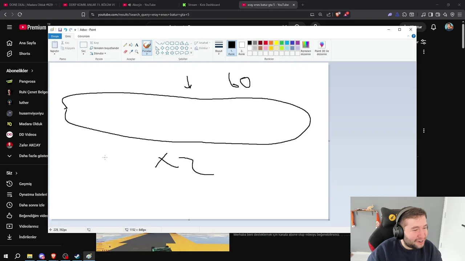This screenshot has height=261, width=465.
Task: Select the Pencil tool in Paint
Action: [125, 45]
